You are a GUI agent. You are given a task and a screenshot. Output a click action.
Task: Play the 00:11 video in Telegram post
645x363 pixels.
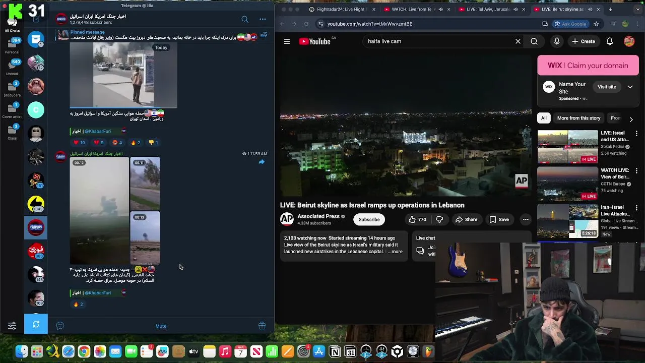pos(145,184)
